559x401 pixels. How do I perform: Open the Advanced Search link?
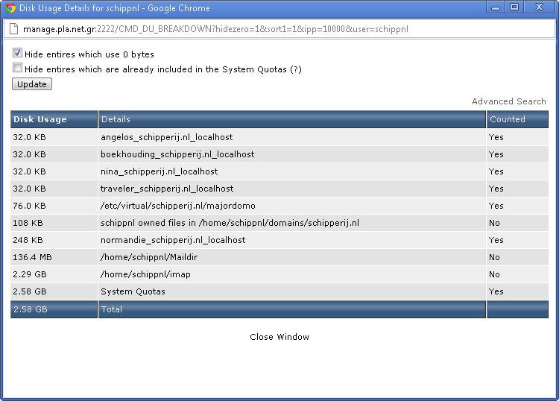(x=508, y=101)
